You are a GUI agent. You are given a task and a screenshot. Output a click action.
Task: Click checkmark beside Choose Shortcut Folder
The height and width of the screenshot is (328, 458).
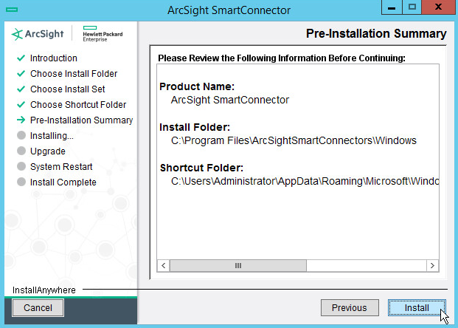coord(20,105)
